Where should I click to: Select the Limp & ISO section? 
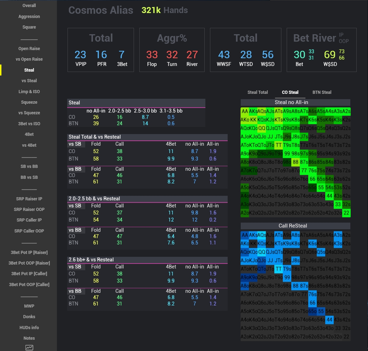pos(29,91)
